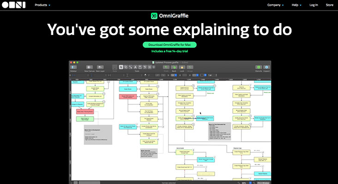Click the Group toolbar icon
338x184 pixels.
click(190, 67)
